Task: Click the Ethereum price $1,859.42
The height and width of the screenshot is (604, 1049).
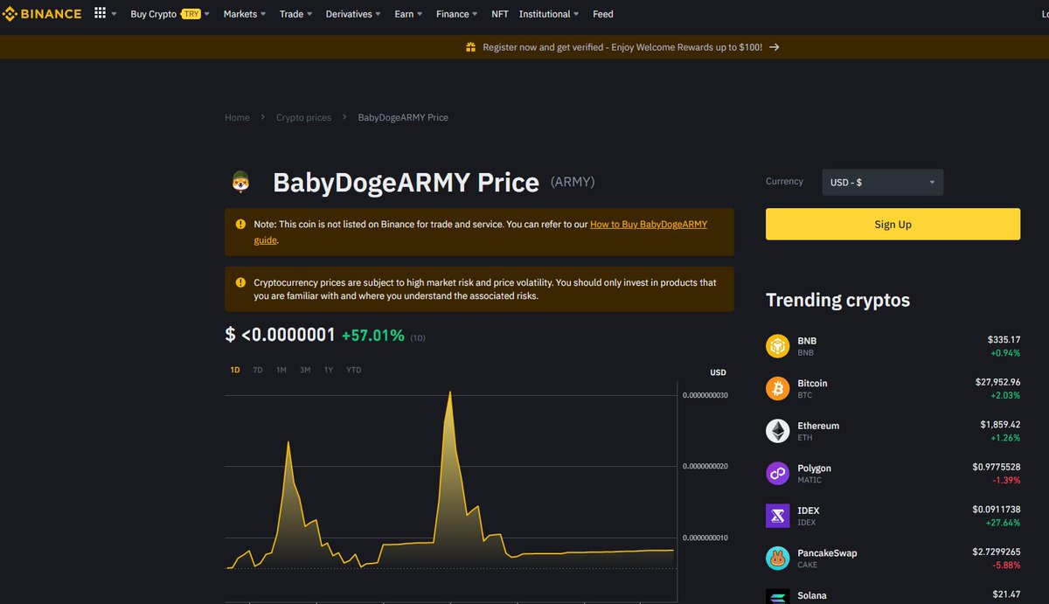Action: coord(1000,425)
